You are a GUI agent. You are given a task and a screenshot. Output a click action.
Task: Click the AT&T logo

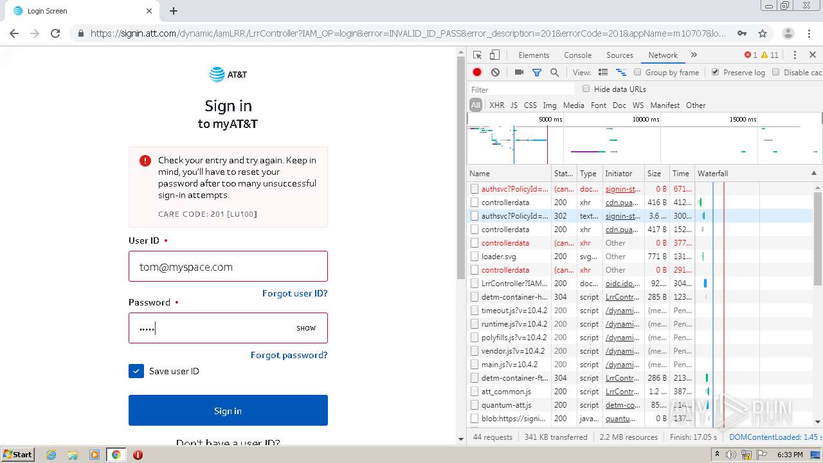point(228,75)
